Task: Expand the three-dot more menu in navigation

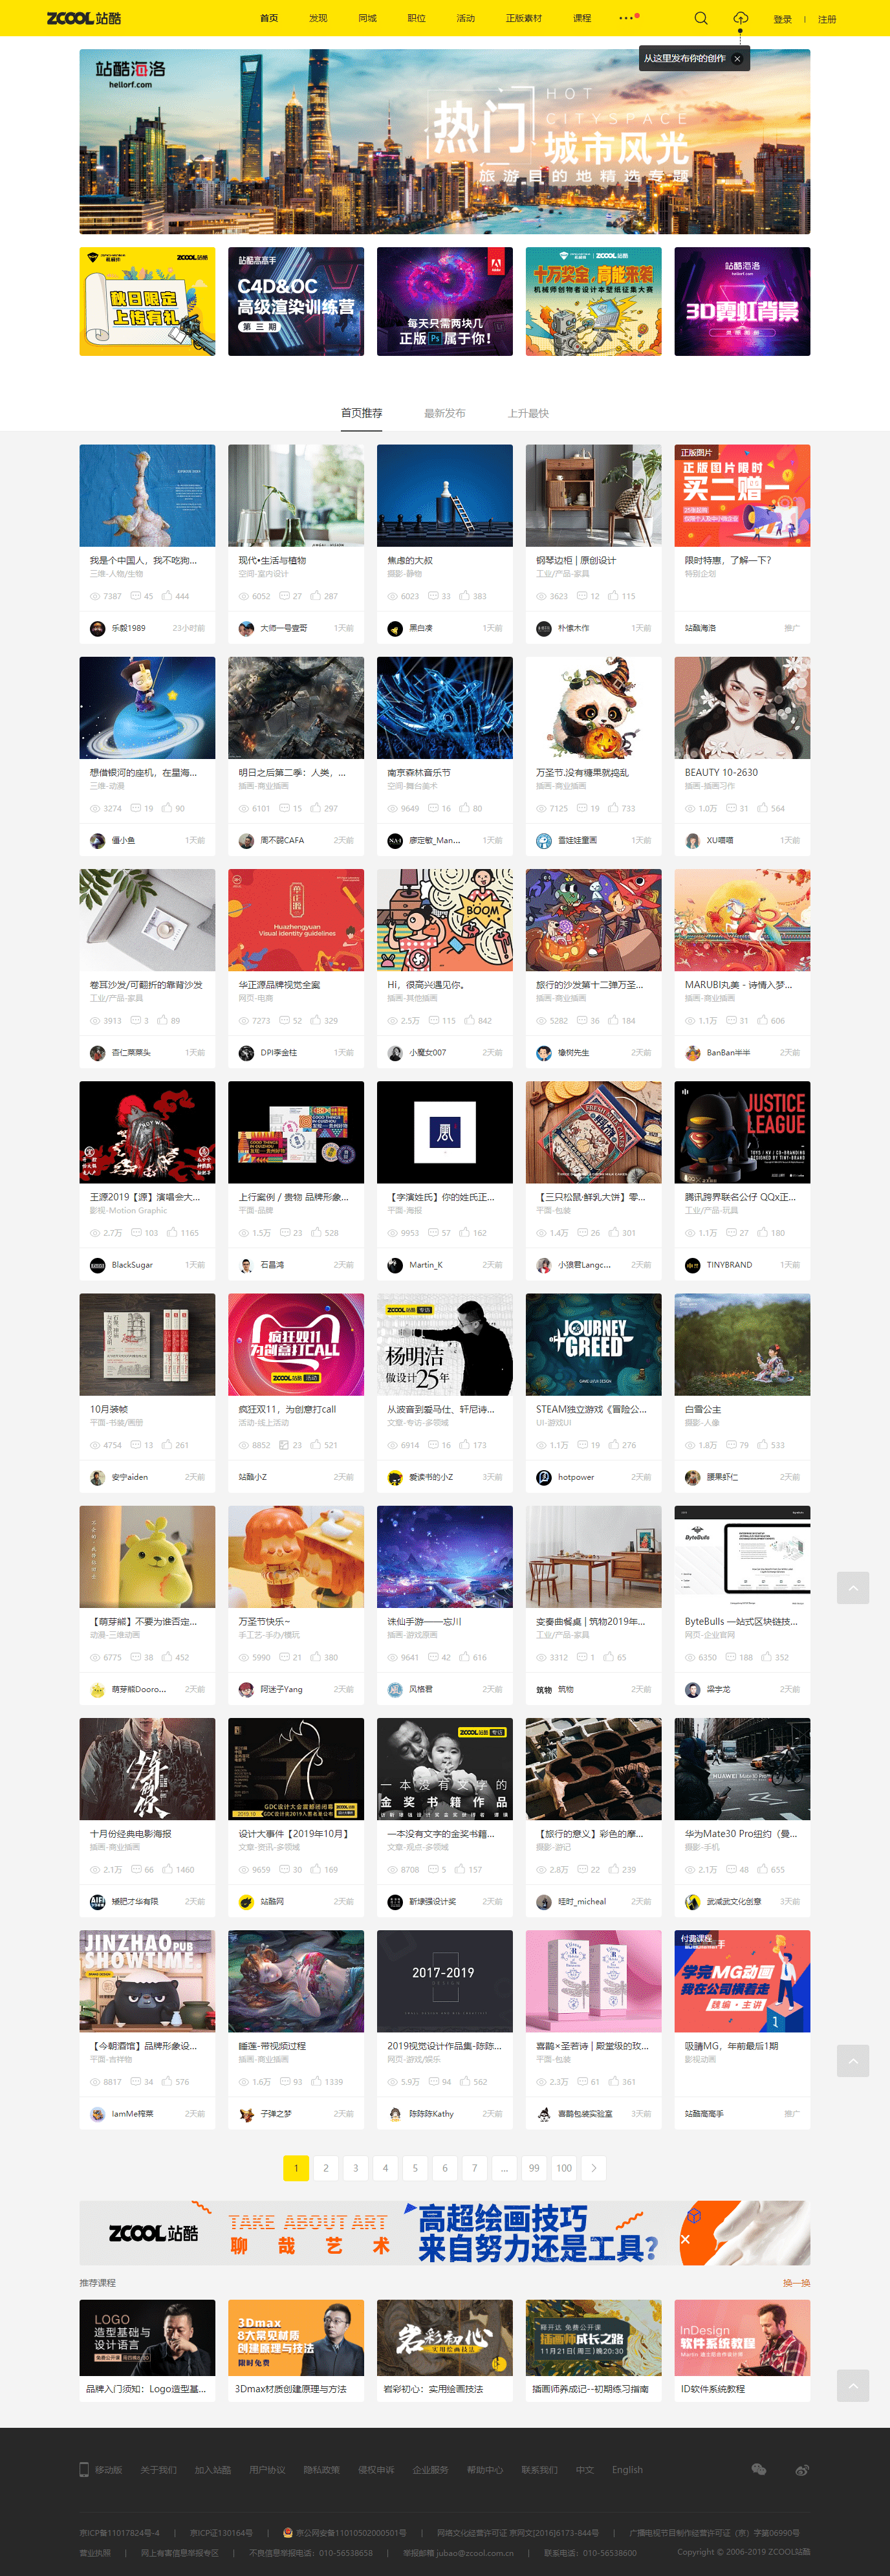Action: [626, 18]
